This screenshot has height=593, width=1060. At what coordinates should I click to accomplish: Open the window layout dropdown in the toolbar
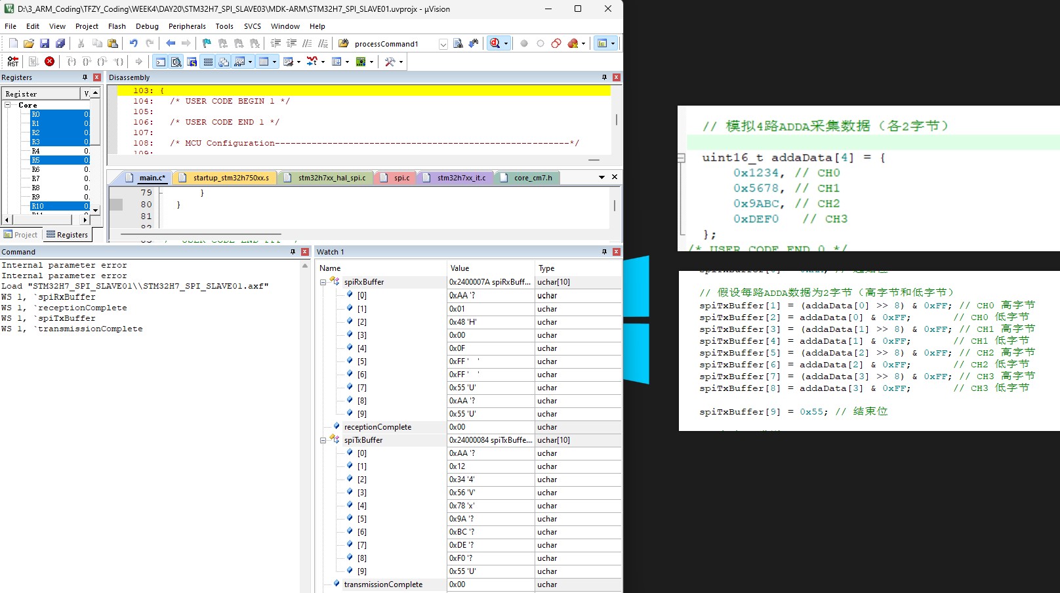pyautogui.click(x=613, y=43)
